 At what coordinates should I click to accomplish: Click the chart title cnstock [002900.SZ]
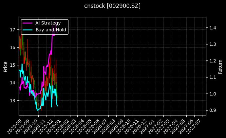click(112, 6)
